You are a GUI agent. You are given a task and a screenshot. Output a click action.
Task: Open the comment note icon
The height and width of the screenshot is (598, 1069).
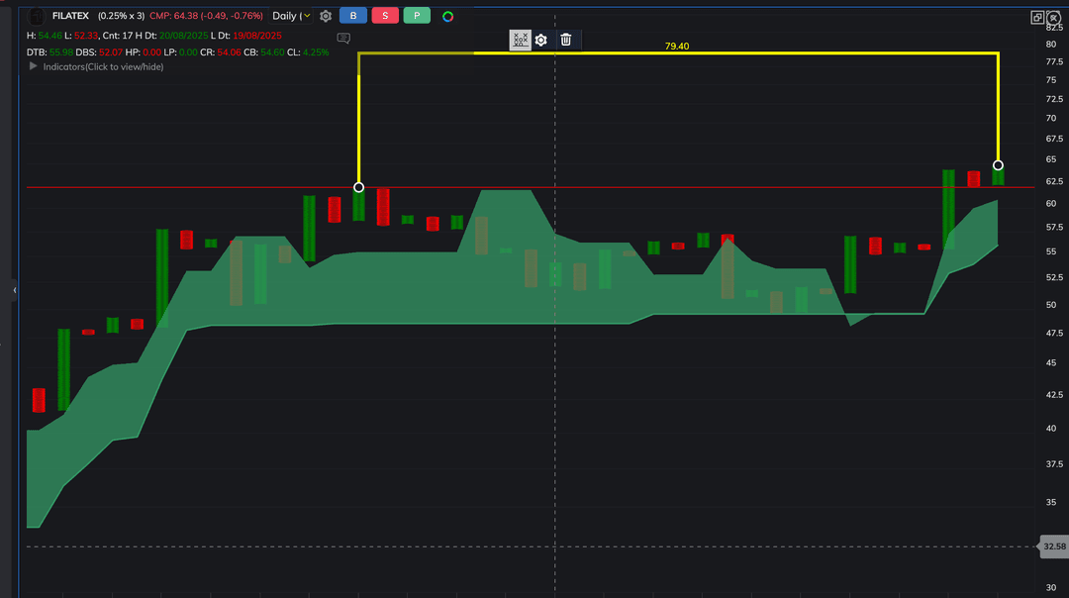coord(343,39)
